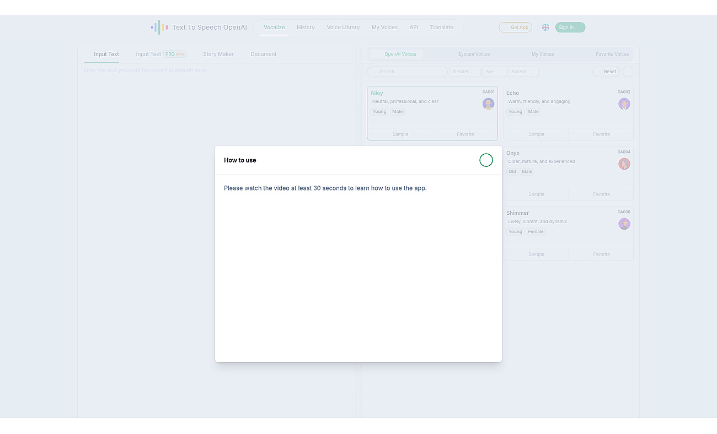The image size is (717, 434).
Task: Select the Onyx voice card
Action: (568, 173)
